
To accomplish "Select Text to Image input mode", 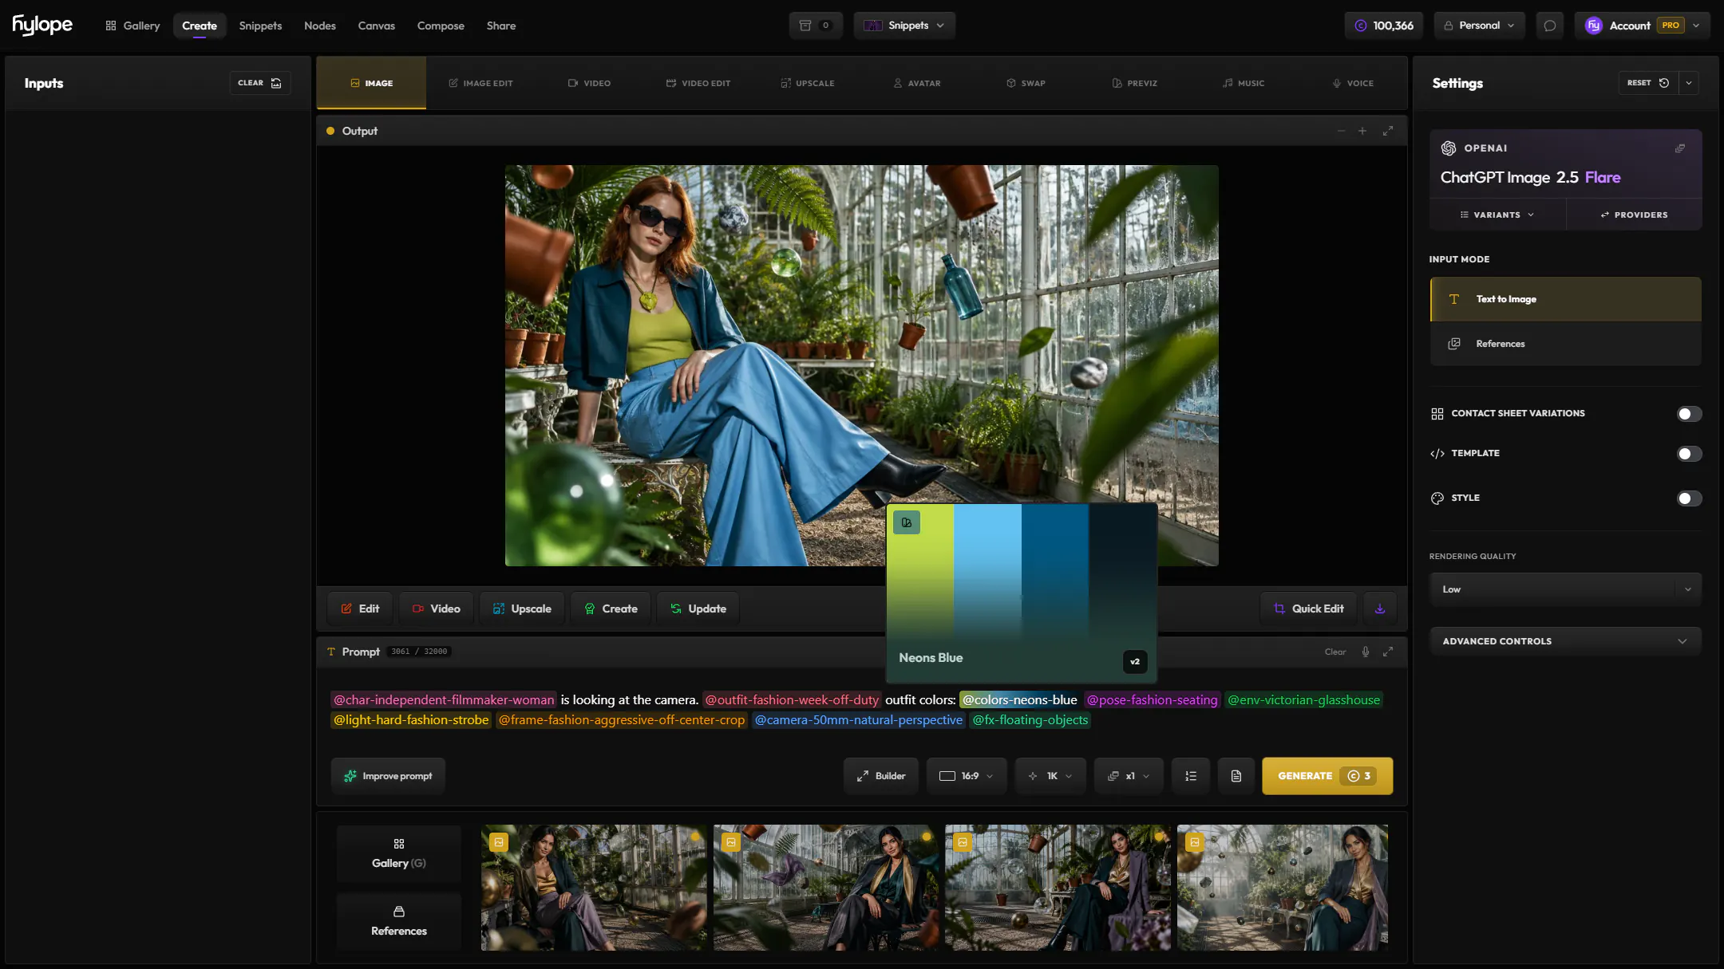I will pos(1565,299).
